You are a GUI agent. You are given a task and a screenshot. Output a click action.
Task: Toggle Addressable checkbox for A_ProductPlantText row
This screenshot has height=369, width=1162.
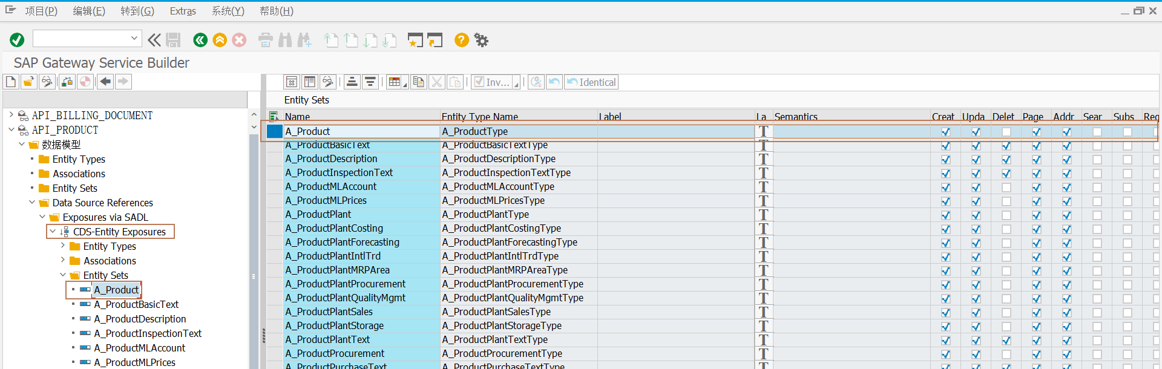1067,341
